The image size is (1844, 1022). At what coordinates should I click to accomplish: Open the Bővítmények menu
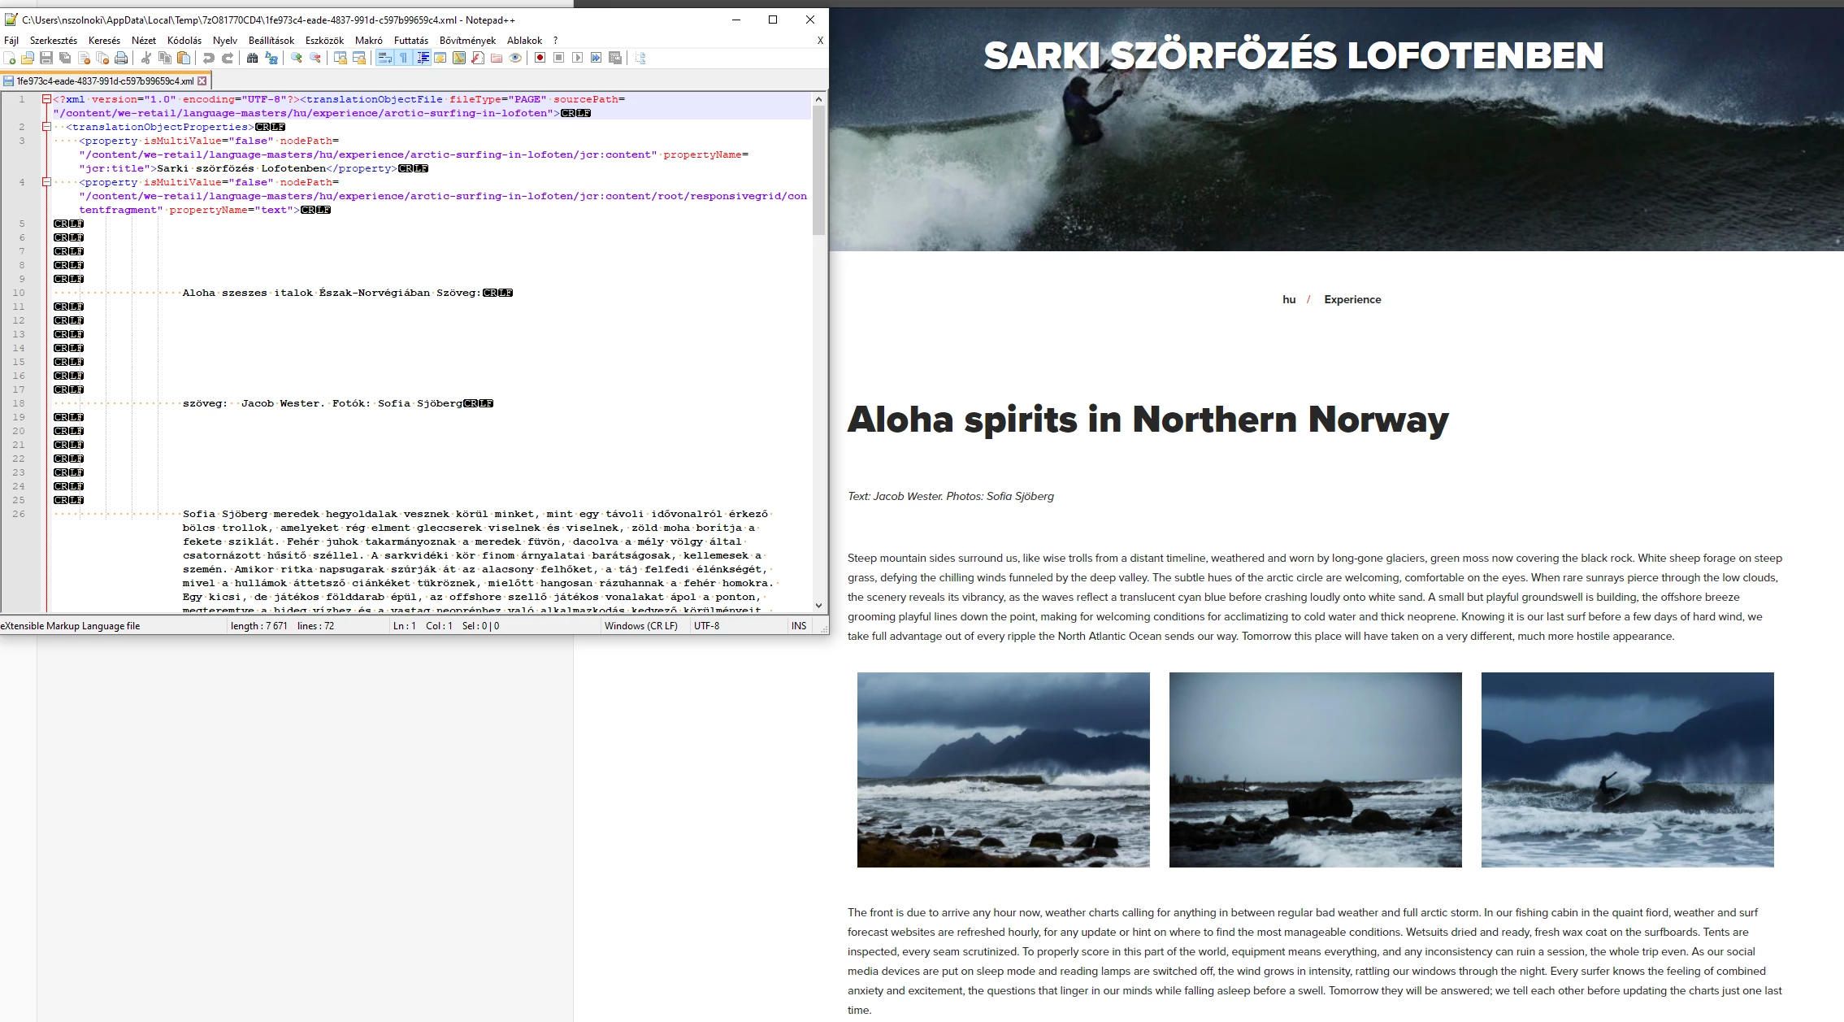point(467,40)
